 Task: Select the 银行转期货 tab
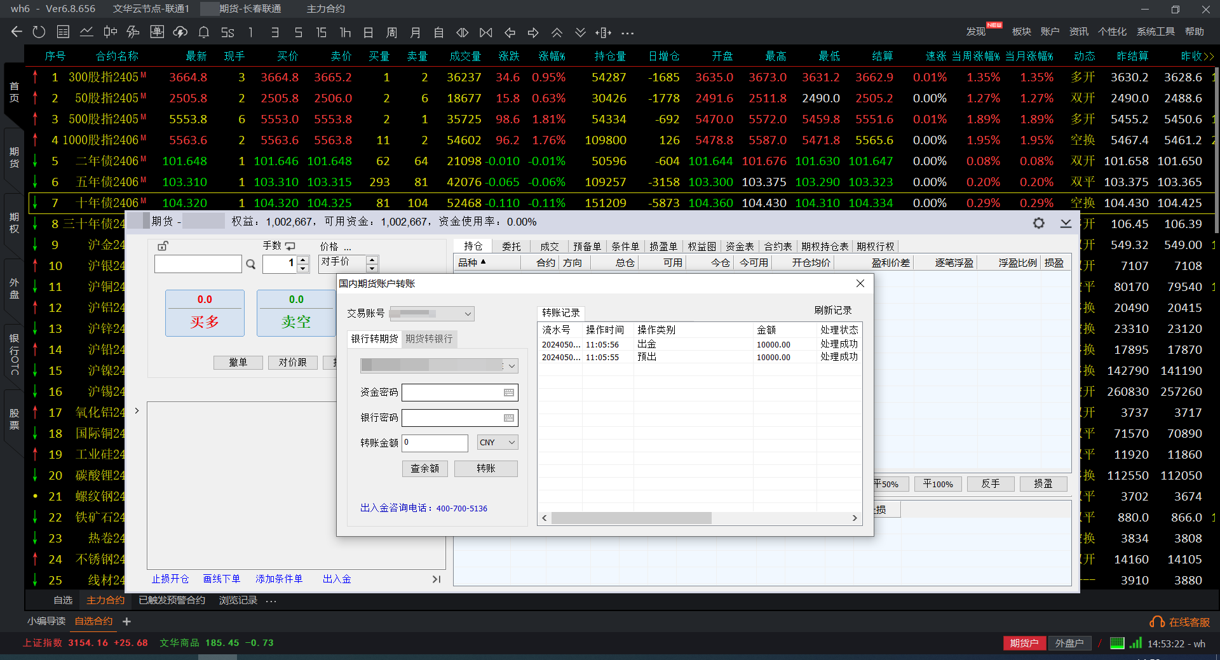(x=375, y=339)
